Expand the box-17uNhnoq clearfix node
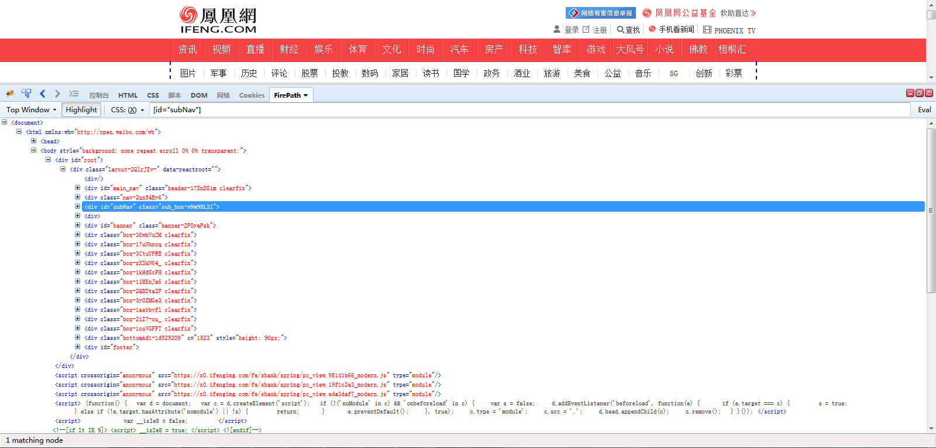Screen dimensions: 936x448 click(x=77, y=244)
